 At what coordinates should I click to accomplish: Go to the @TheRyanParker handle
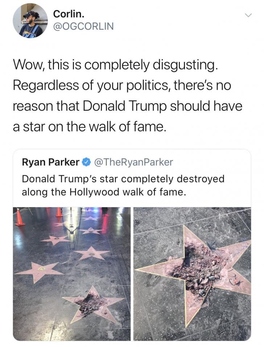133,162
